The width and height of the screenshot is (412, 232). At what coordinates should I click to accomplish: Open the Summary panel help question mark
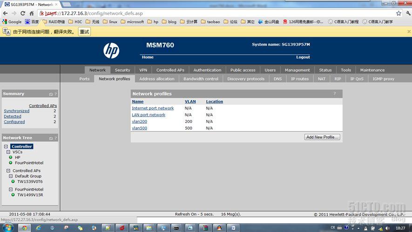55,94
